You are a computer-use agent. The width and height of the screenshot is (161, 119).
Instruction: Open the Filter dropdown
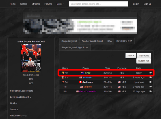(131, 56)
